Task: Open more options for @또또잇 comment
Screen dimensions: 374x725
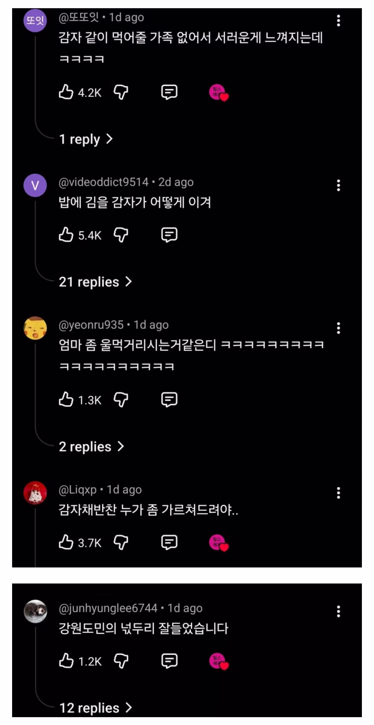Action: [338, 21]
